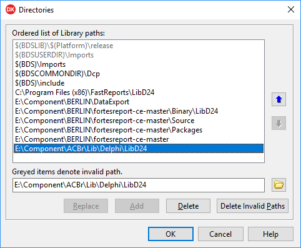Choose the $(BDSCOMMONDIR)\Dcp entry

(139, 74)
